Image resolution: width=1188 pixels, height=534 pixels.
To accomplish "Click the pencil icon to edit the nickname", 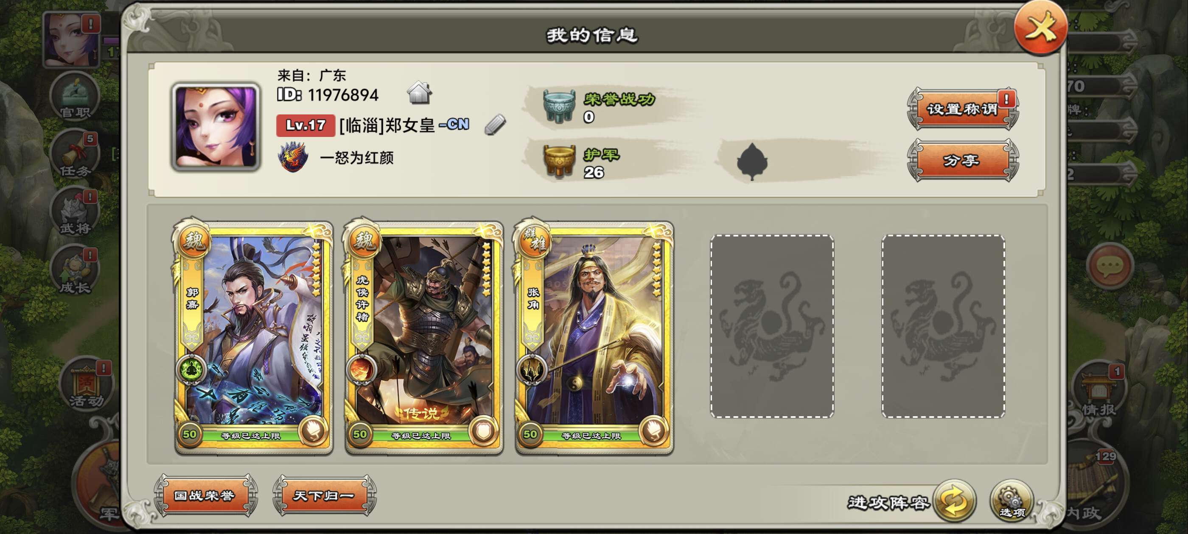I will (x=495, y=125).
